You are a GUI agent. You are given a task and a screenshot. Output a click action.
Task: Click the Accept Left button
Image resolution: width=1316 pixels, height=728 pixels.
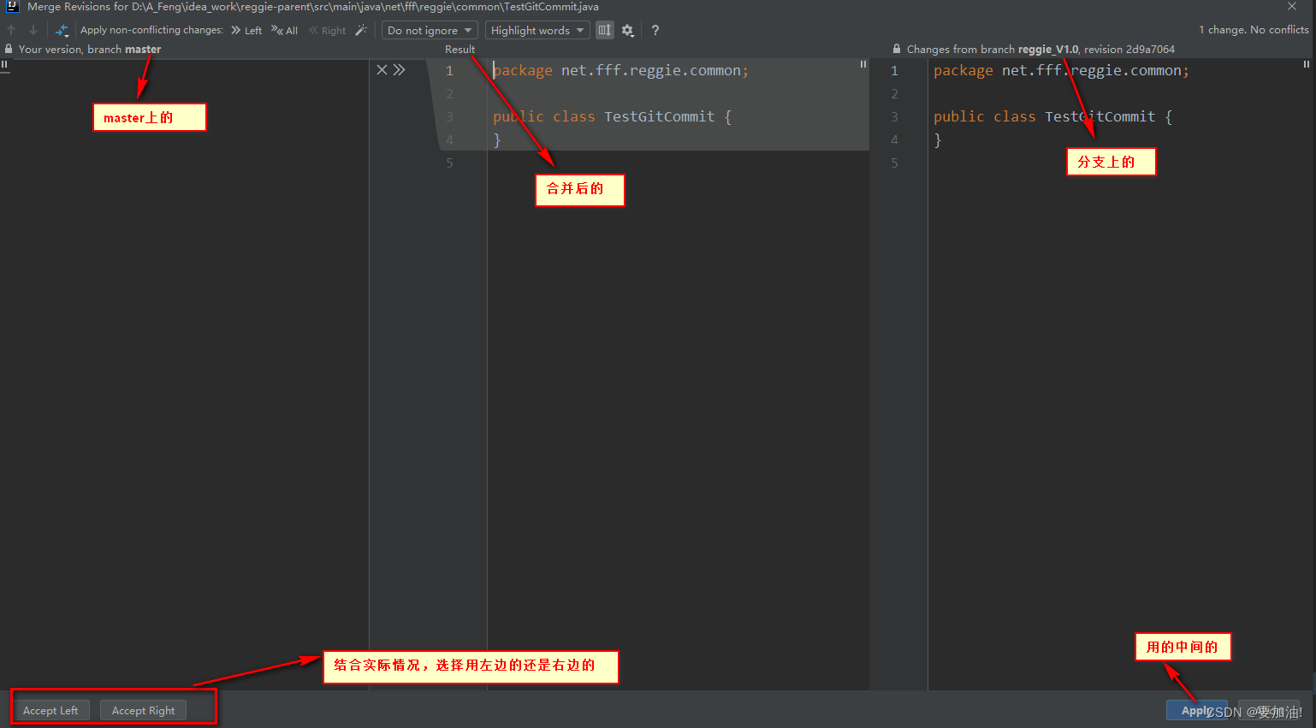[x=50, y=710]
